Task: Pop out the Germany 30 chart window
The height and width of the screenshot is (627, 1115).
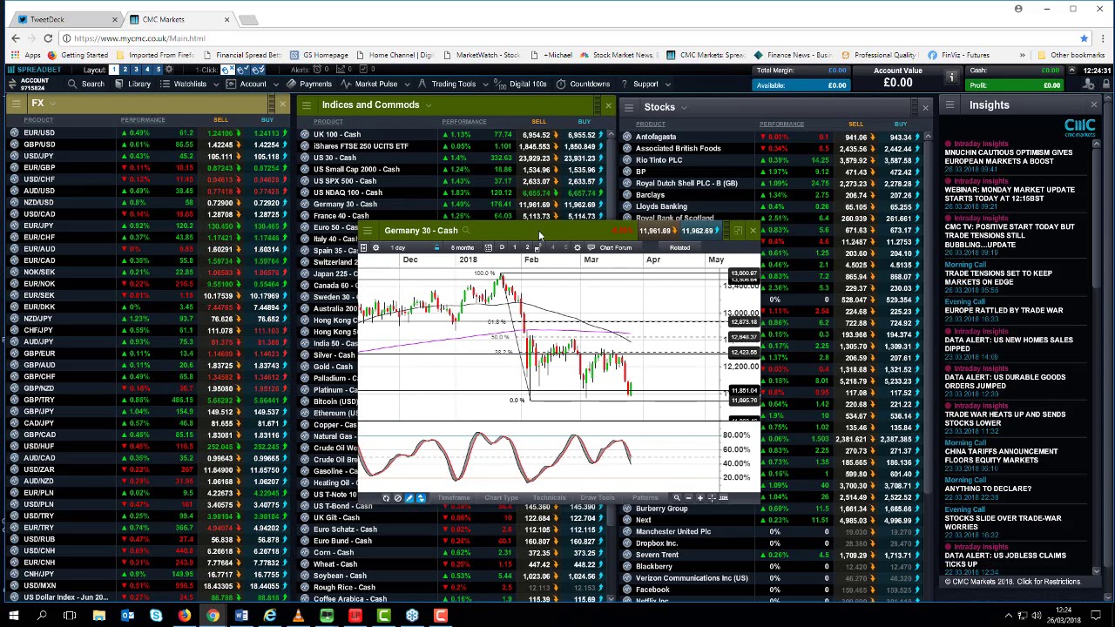Action: click(738, 231)
